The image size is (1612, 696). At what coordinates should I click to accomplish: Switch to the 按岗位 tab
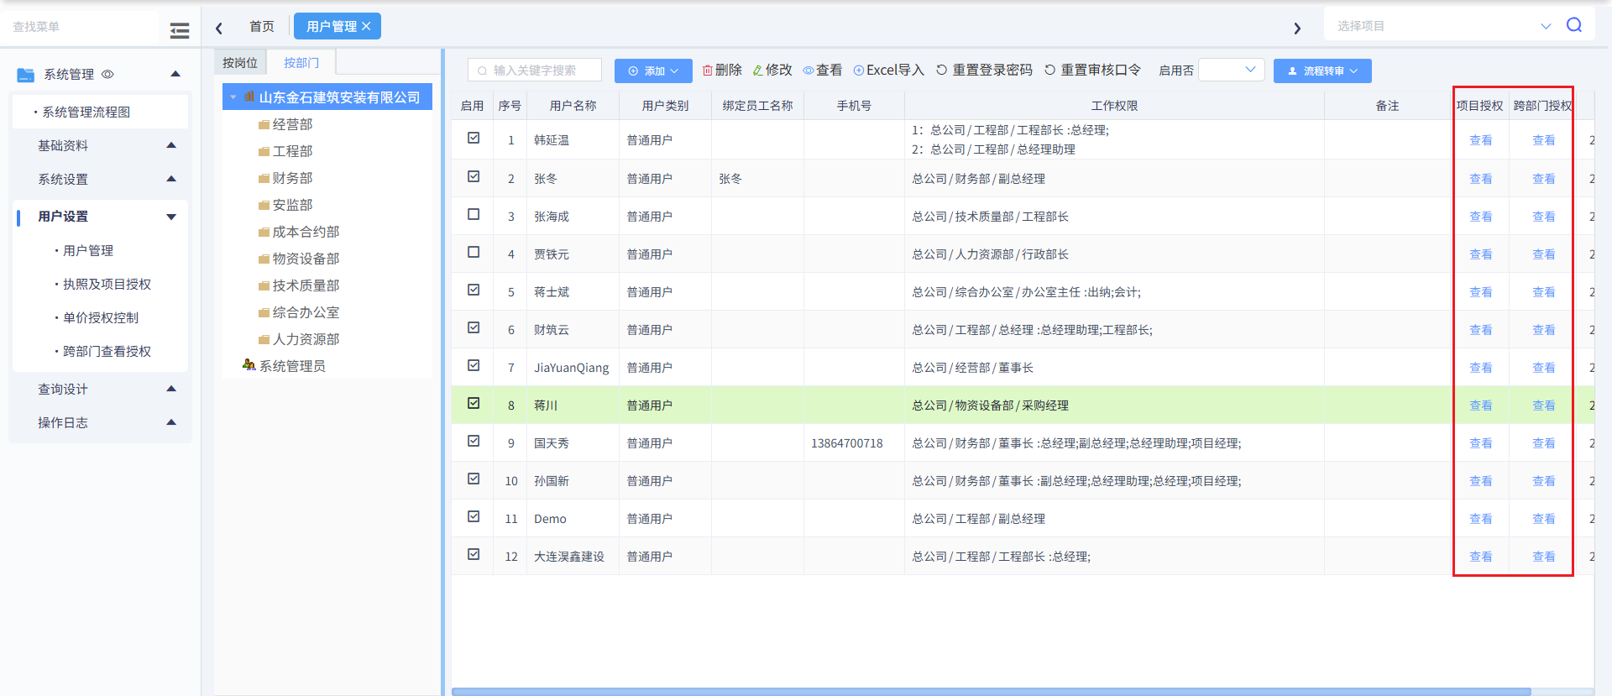(x=240, y=62)
